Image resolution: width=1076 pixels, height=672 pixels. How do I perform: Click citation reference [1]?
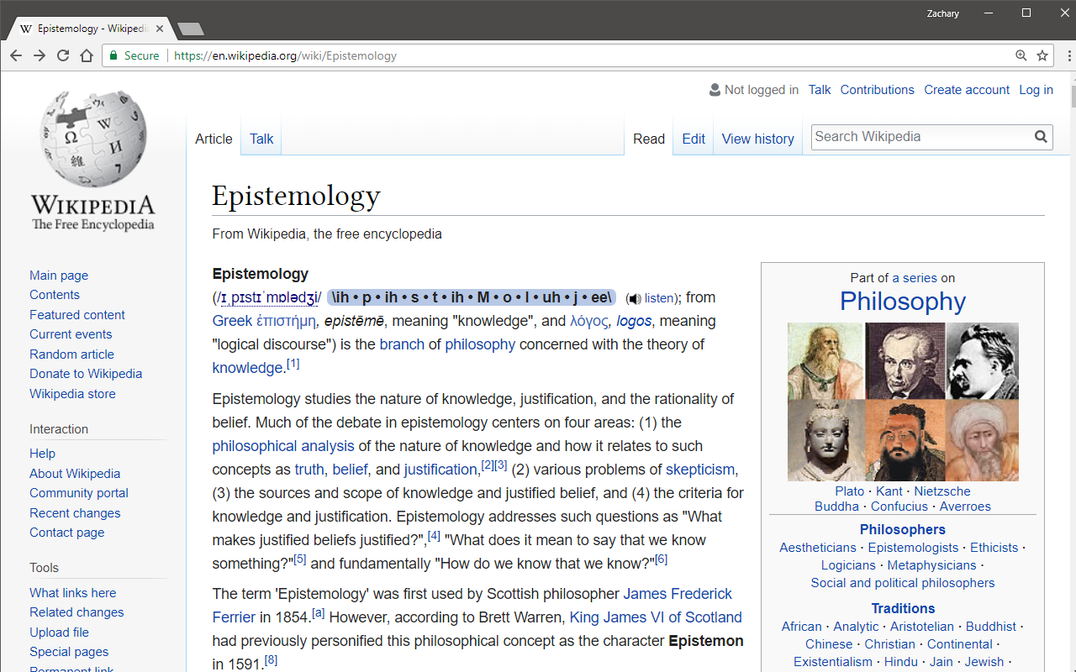(x=293, y=364)
